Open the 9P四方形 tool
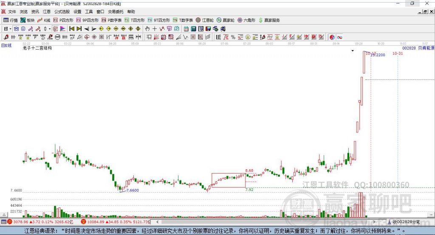 (x=88, y=20)
